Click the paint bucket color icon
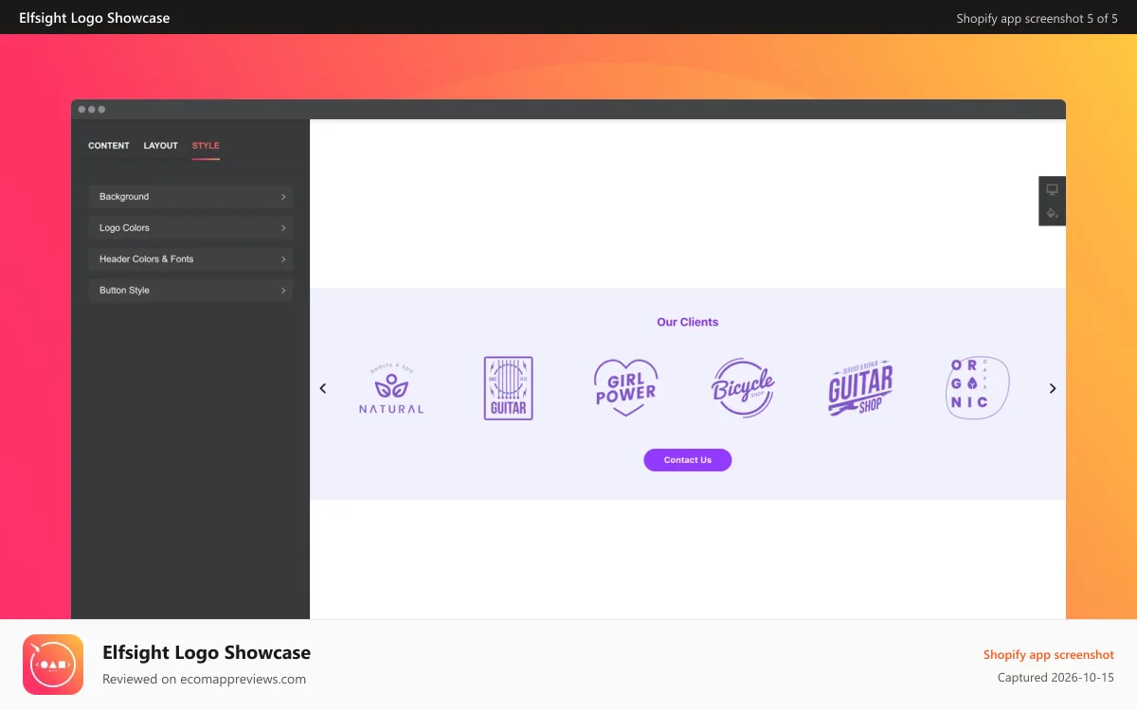1137x710 pixels. [1052, 214]
